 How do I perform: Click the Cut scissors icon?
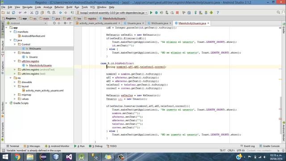click(32, 13)
